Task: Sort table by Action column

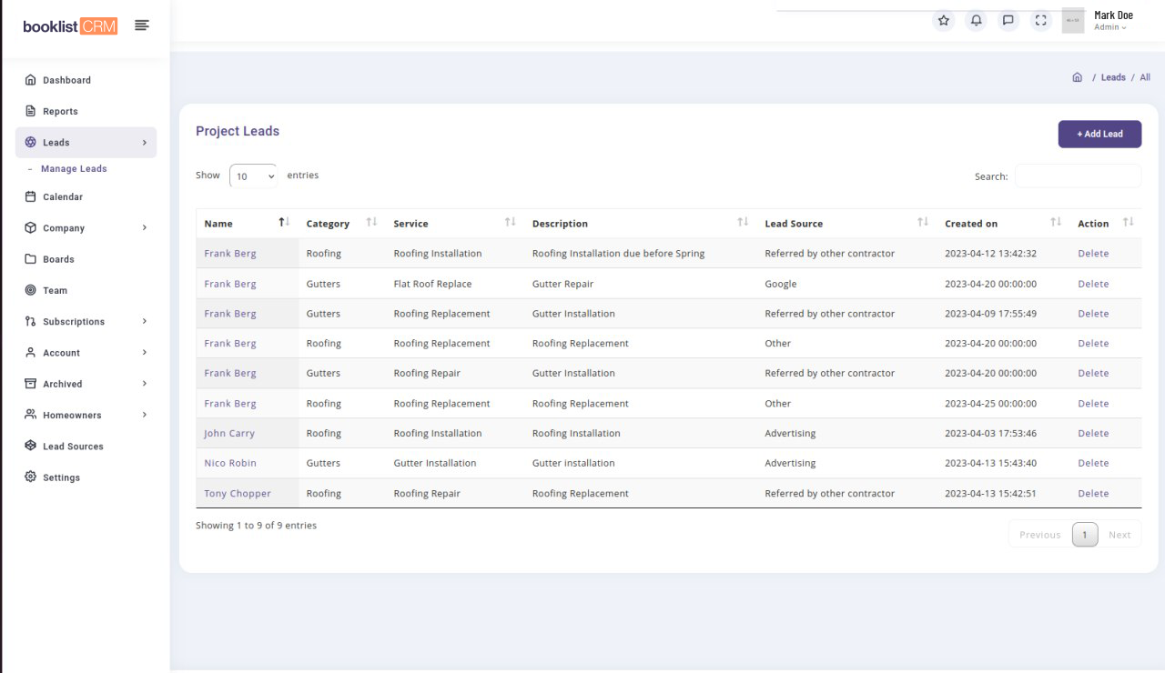Action: coord(1106,224)
